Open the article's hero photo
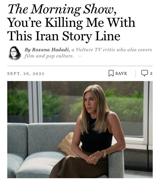Viewport: 160px width, 180px height. coord(80,129)
